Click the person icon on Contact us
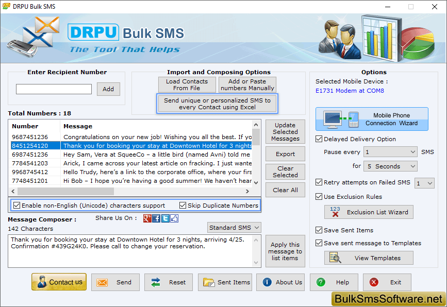The width and height of the screenshot is (447, 307). (42, 282)
